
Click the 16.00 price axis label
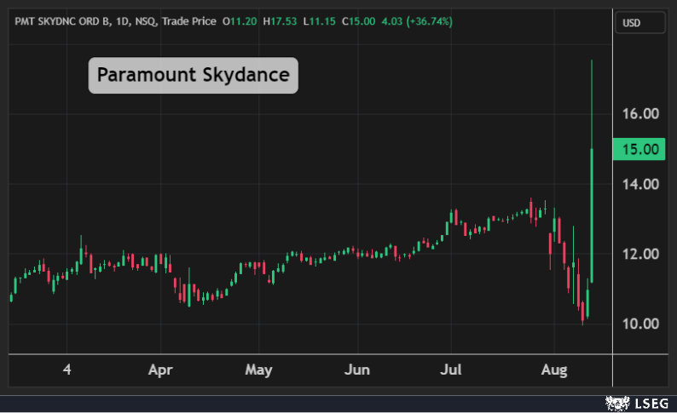[x=639, y=114]
